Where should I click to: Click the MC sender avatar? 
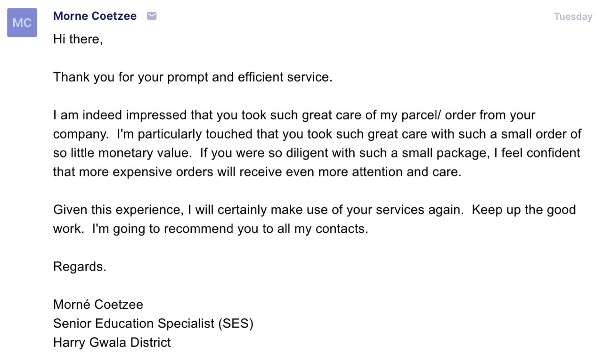22,23
